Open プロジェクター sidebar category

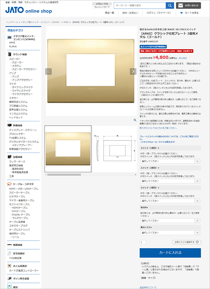coord(17,134)
